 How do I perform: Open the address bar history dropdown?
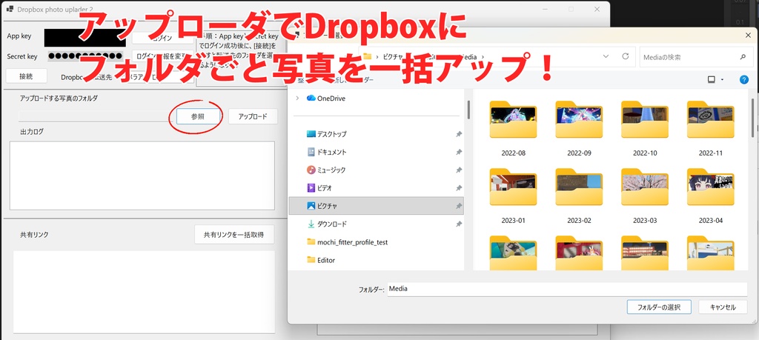pos(606,56)
